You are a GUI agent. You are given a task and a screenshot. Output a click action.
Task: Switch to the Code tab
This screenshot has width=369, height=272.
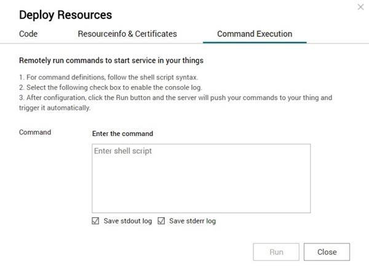tap(28, 34)
